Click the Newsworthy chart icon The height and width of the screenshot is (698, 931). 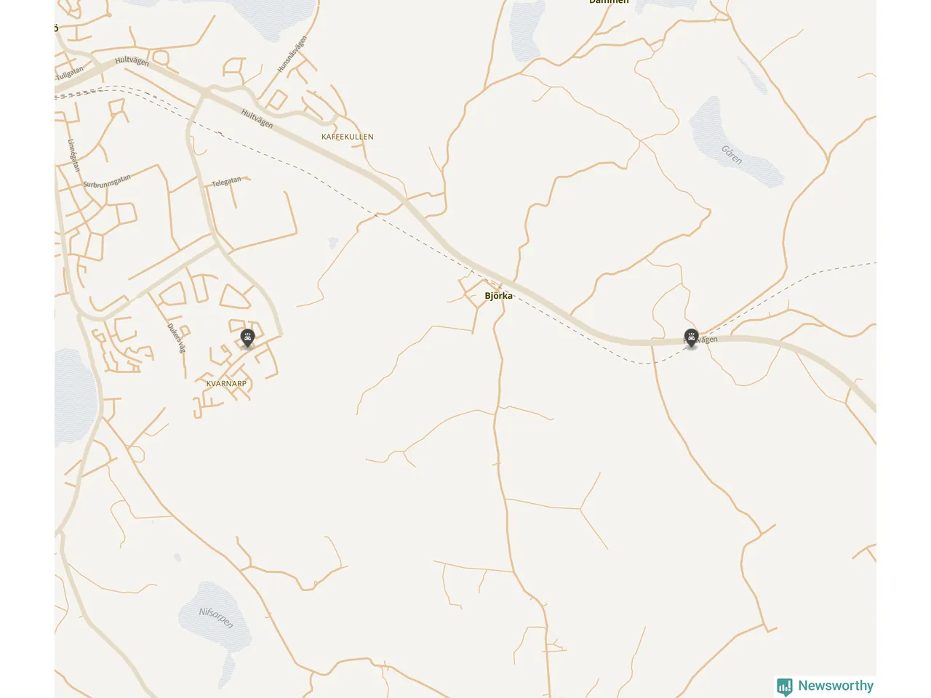(x=785, y=686)
